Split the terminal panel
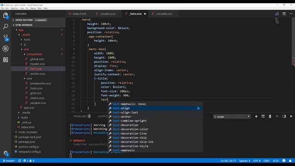The height and width of the screenshot is (166, 295). 263,117
